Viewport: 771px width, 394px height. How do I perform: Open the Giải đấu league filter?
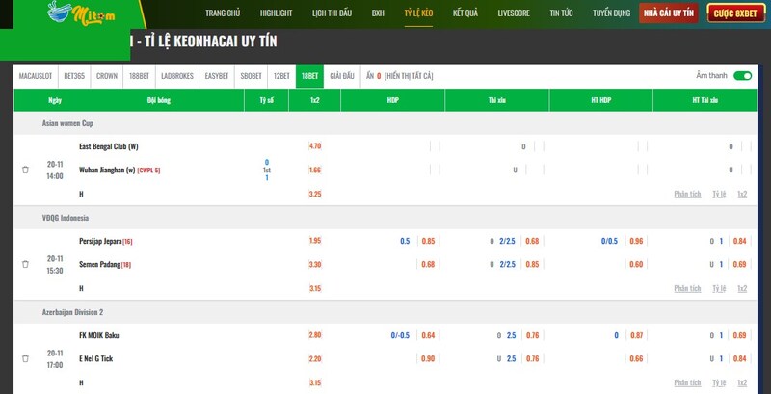click(342, 75)
